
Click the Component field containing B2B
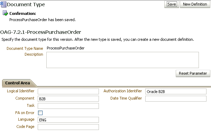click(68, 99)
